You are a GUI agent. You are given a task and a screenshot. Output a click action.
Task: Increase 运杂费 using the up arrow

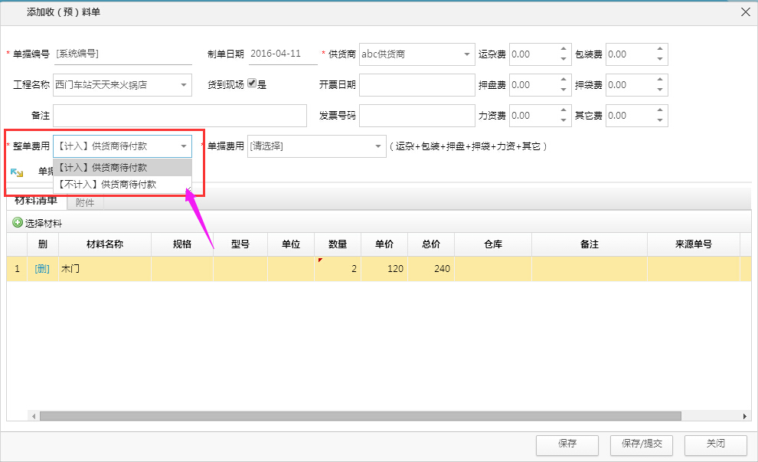point(564,49)
